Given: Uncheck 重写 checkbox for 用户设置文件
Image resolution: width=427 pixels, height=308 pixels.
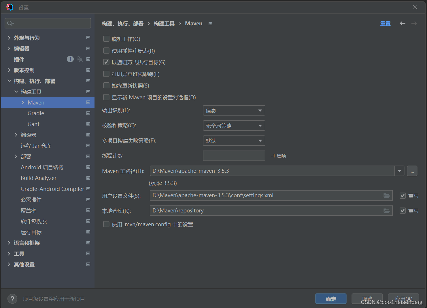Looking at the screenshot, I should 403,196.
